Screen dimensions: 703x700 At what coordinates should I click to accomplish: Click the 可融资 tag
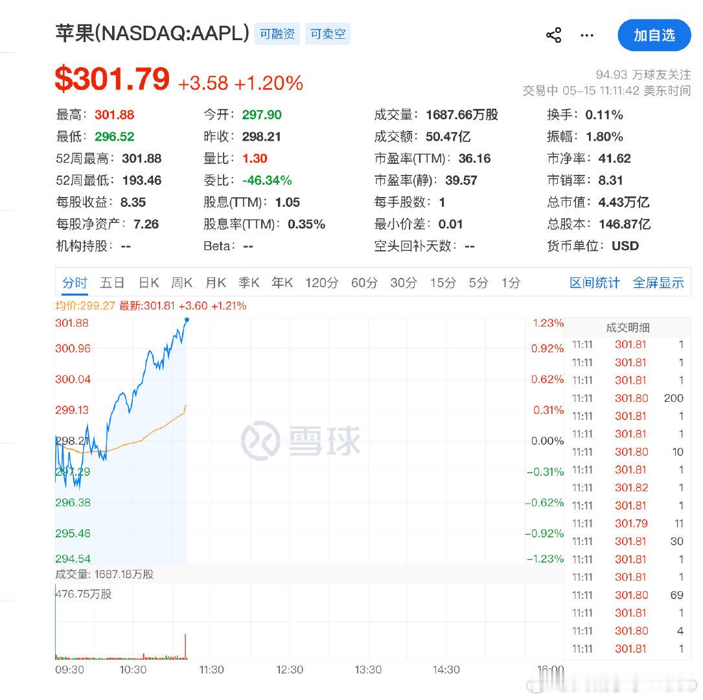tap(277, 34)
